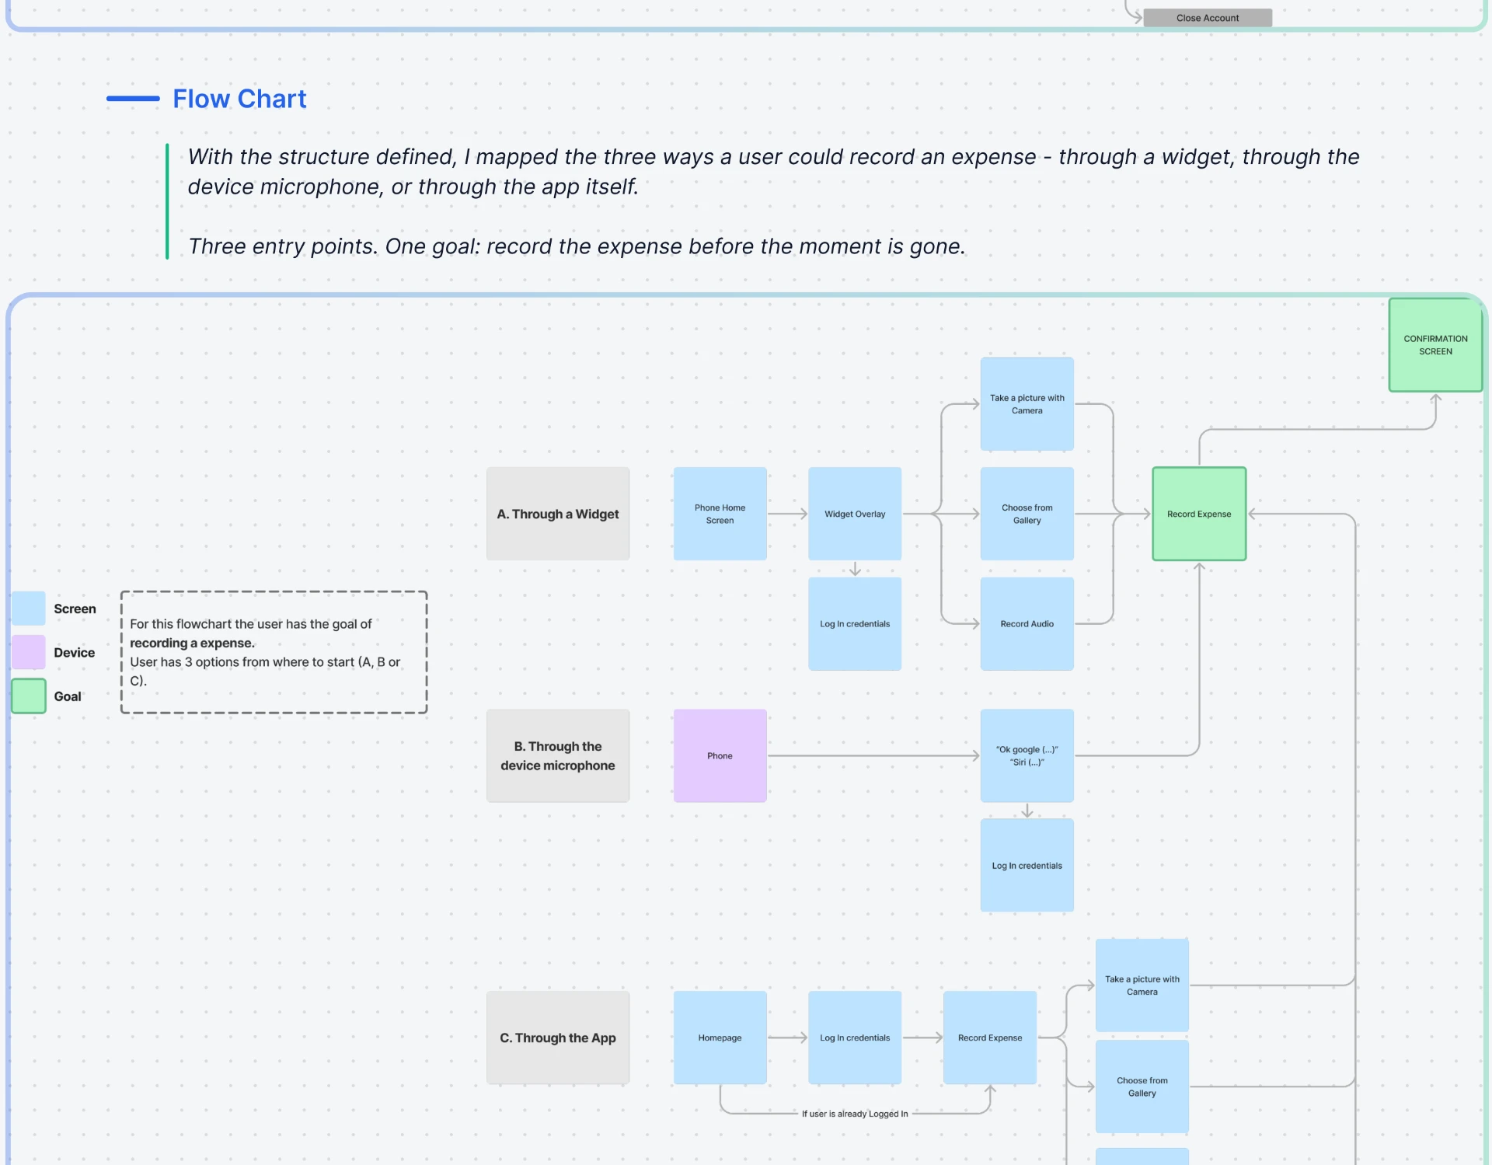This screenshot has height=1165, width=1492.
Task: Click the green Goal legend swatch
Action: click(29, 696)
